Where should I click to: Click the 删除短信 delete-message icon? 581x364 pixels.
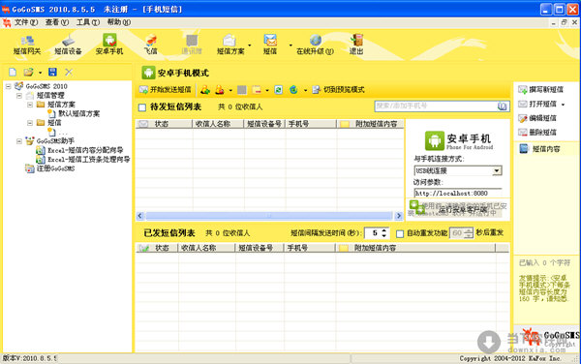[523, 133]
